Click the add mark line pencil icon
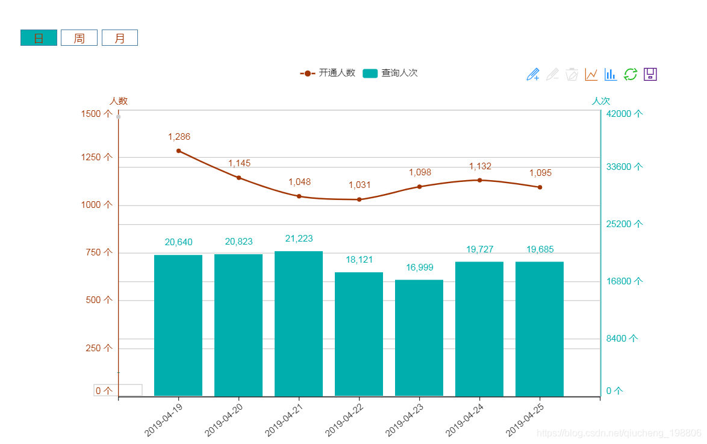Viewport: 707px width, 444px height. (x=532, y=74)
